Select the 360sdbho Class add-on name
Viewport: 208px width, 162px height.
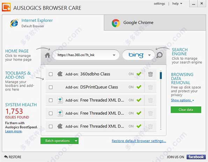click(x=95, y=74)
